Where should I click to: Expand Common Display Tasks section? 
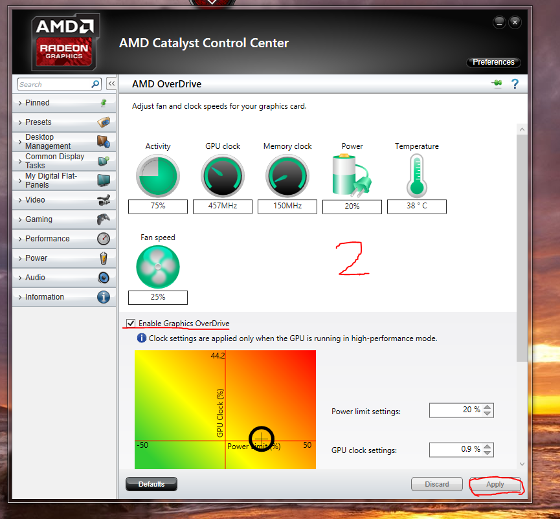pos(64,161)
